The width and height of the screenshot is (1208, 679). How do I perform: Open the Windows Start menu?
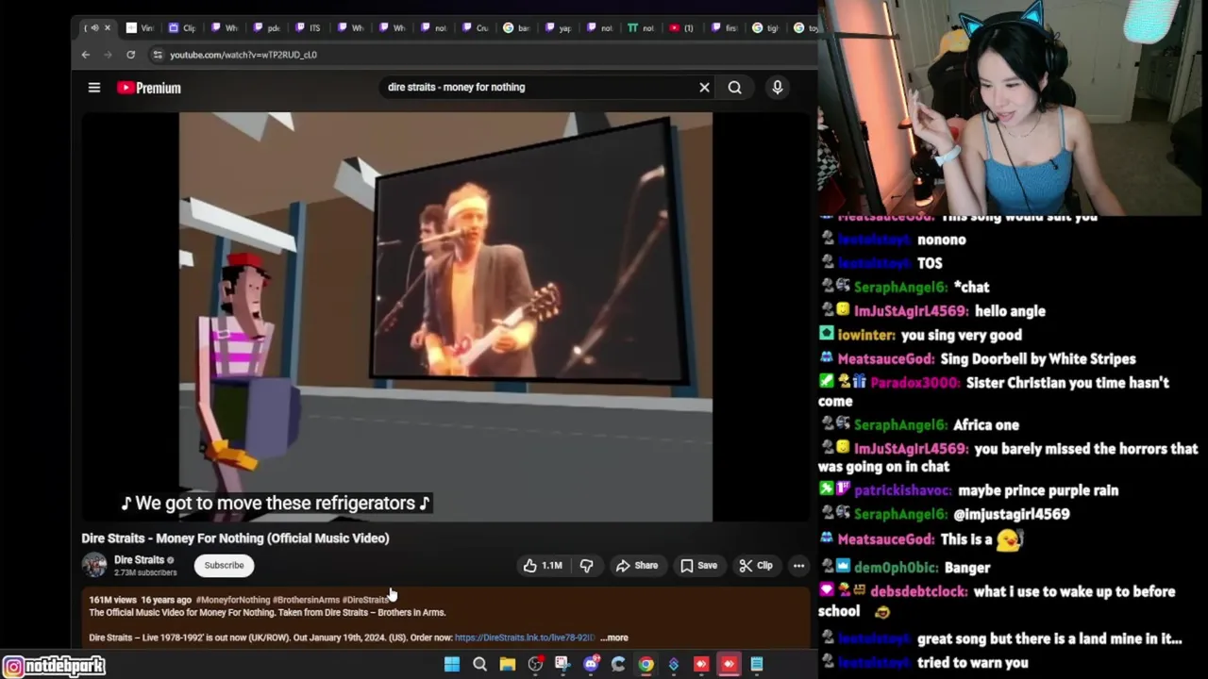point(452,664)
